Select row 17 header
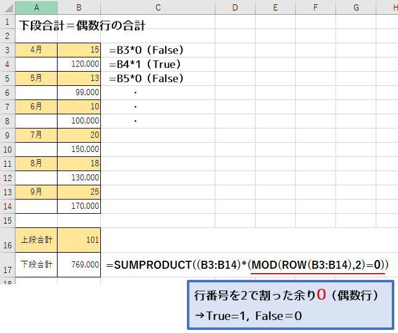The height and width of the screenshot is (333, 398). coord(7,264)
